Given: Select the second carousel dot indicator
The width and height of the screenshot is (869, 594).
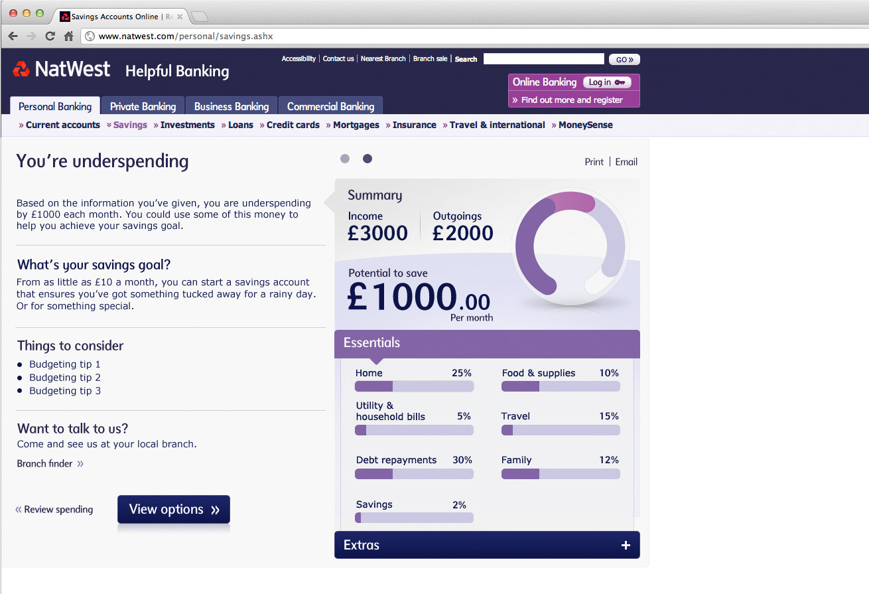Looking at the screenshot, I should click(x=368, y=159).
